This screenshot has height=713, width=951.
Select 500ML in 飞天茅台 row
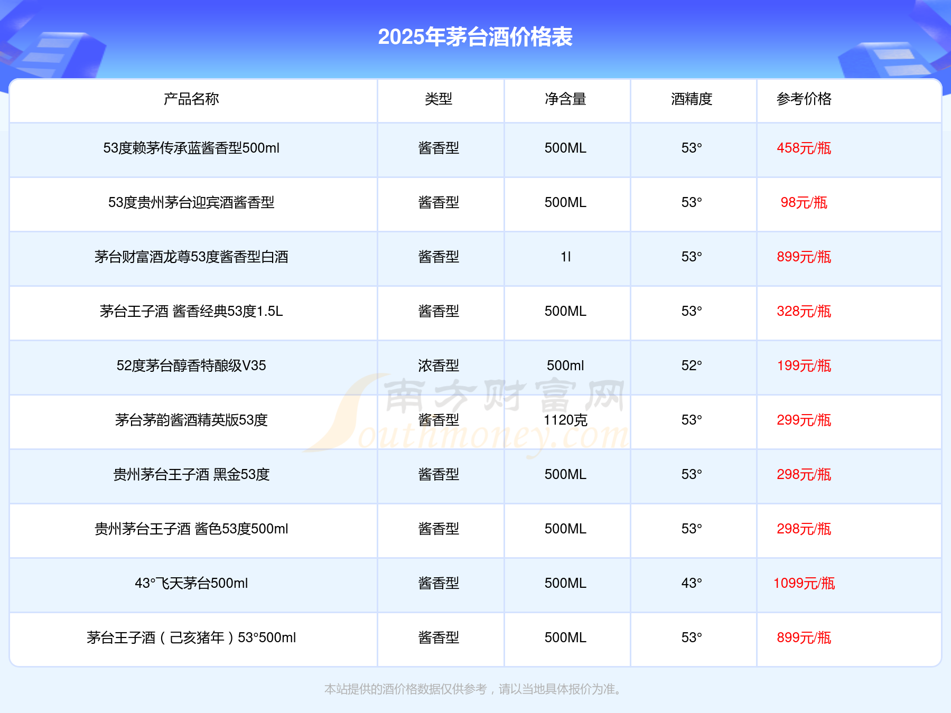coord(565,583)
